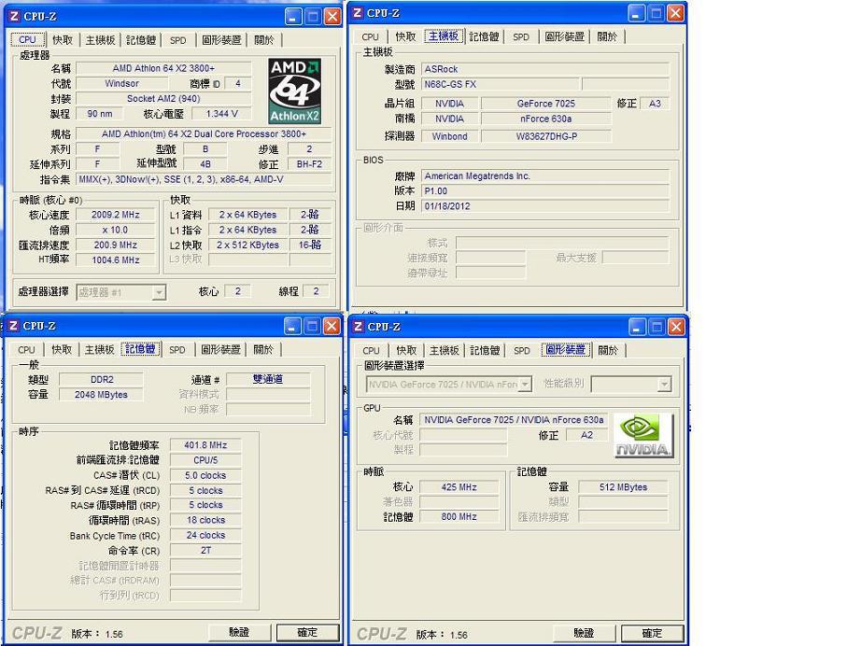Click the AMD Athlon 64 X2 logo
Image resolution: width=861 pixels, height=646 pixels.
click(x=295, y=91)
